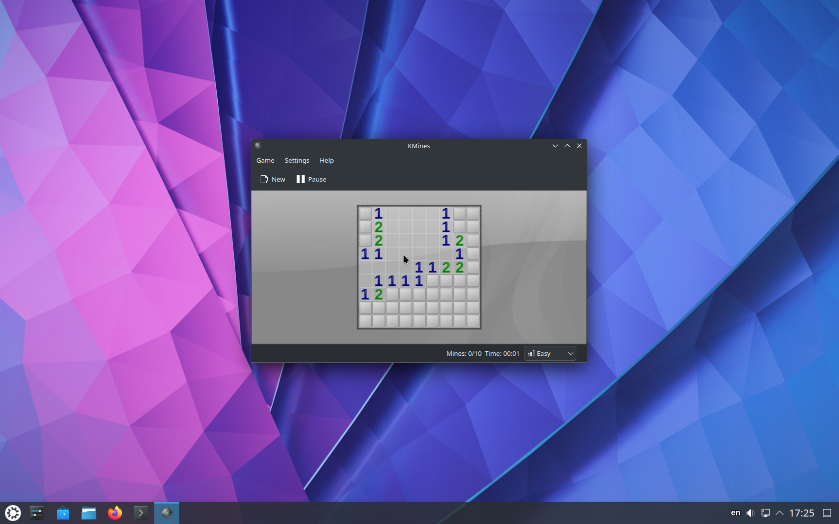839x524 pixels.
Task: Close the KMines window
Action: coord(579,146)
